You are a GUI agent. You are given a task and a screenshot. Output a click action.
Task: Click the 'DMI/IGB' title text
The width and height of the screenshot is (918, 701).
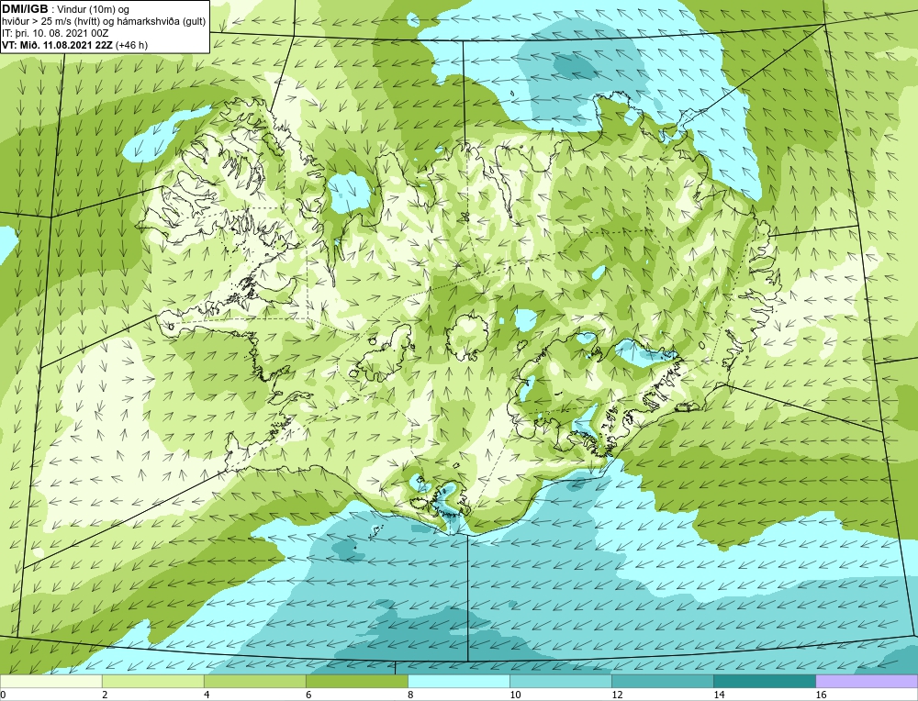(25, 9)
